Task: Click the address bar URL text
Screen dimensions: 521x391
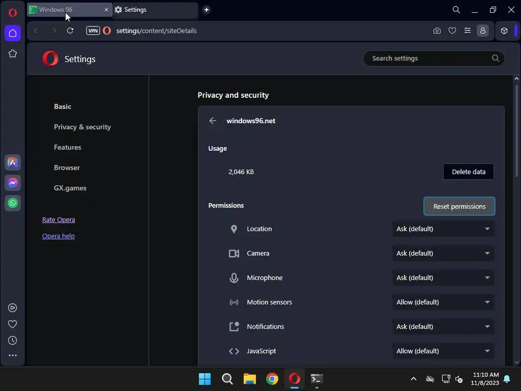Action: click(156, 31)
